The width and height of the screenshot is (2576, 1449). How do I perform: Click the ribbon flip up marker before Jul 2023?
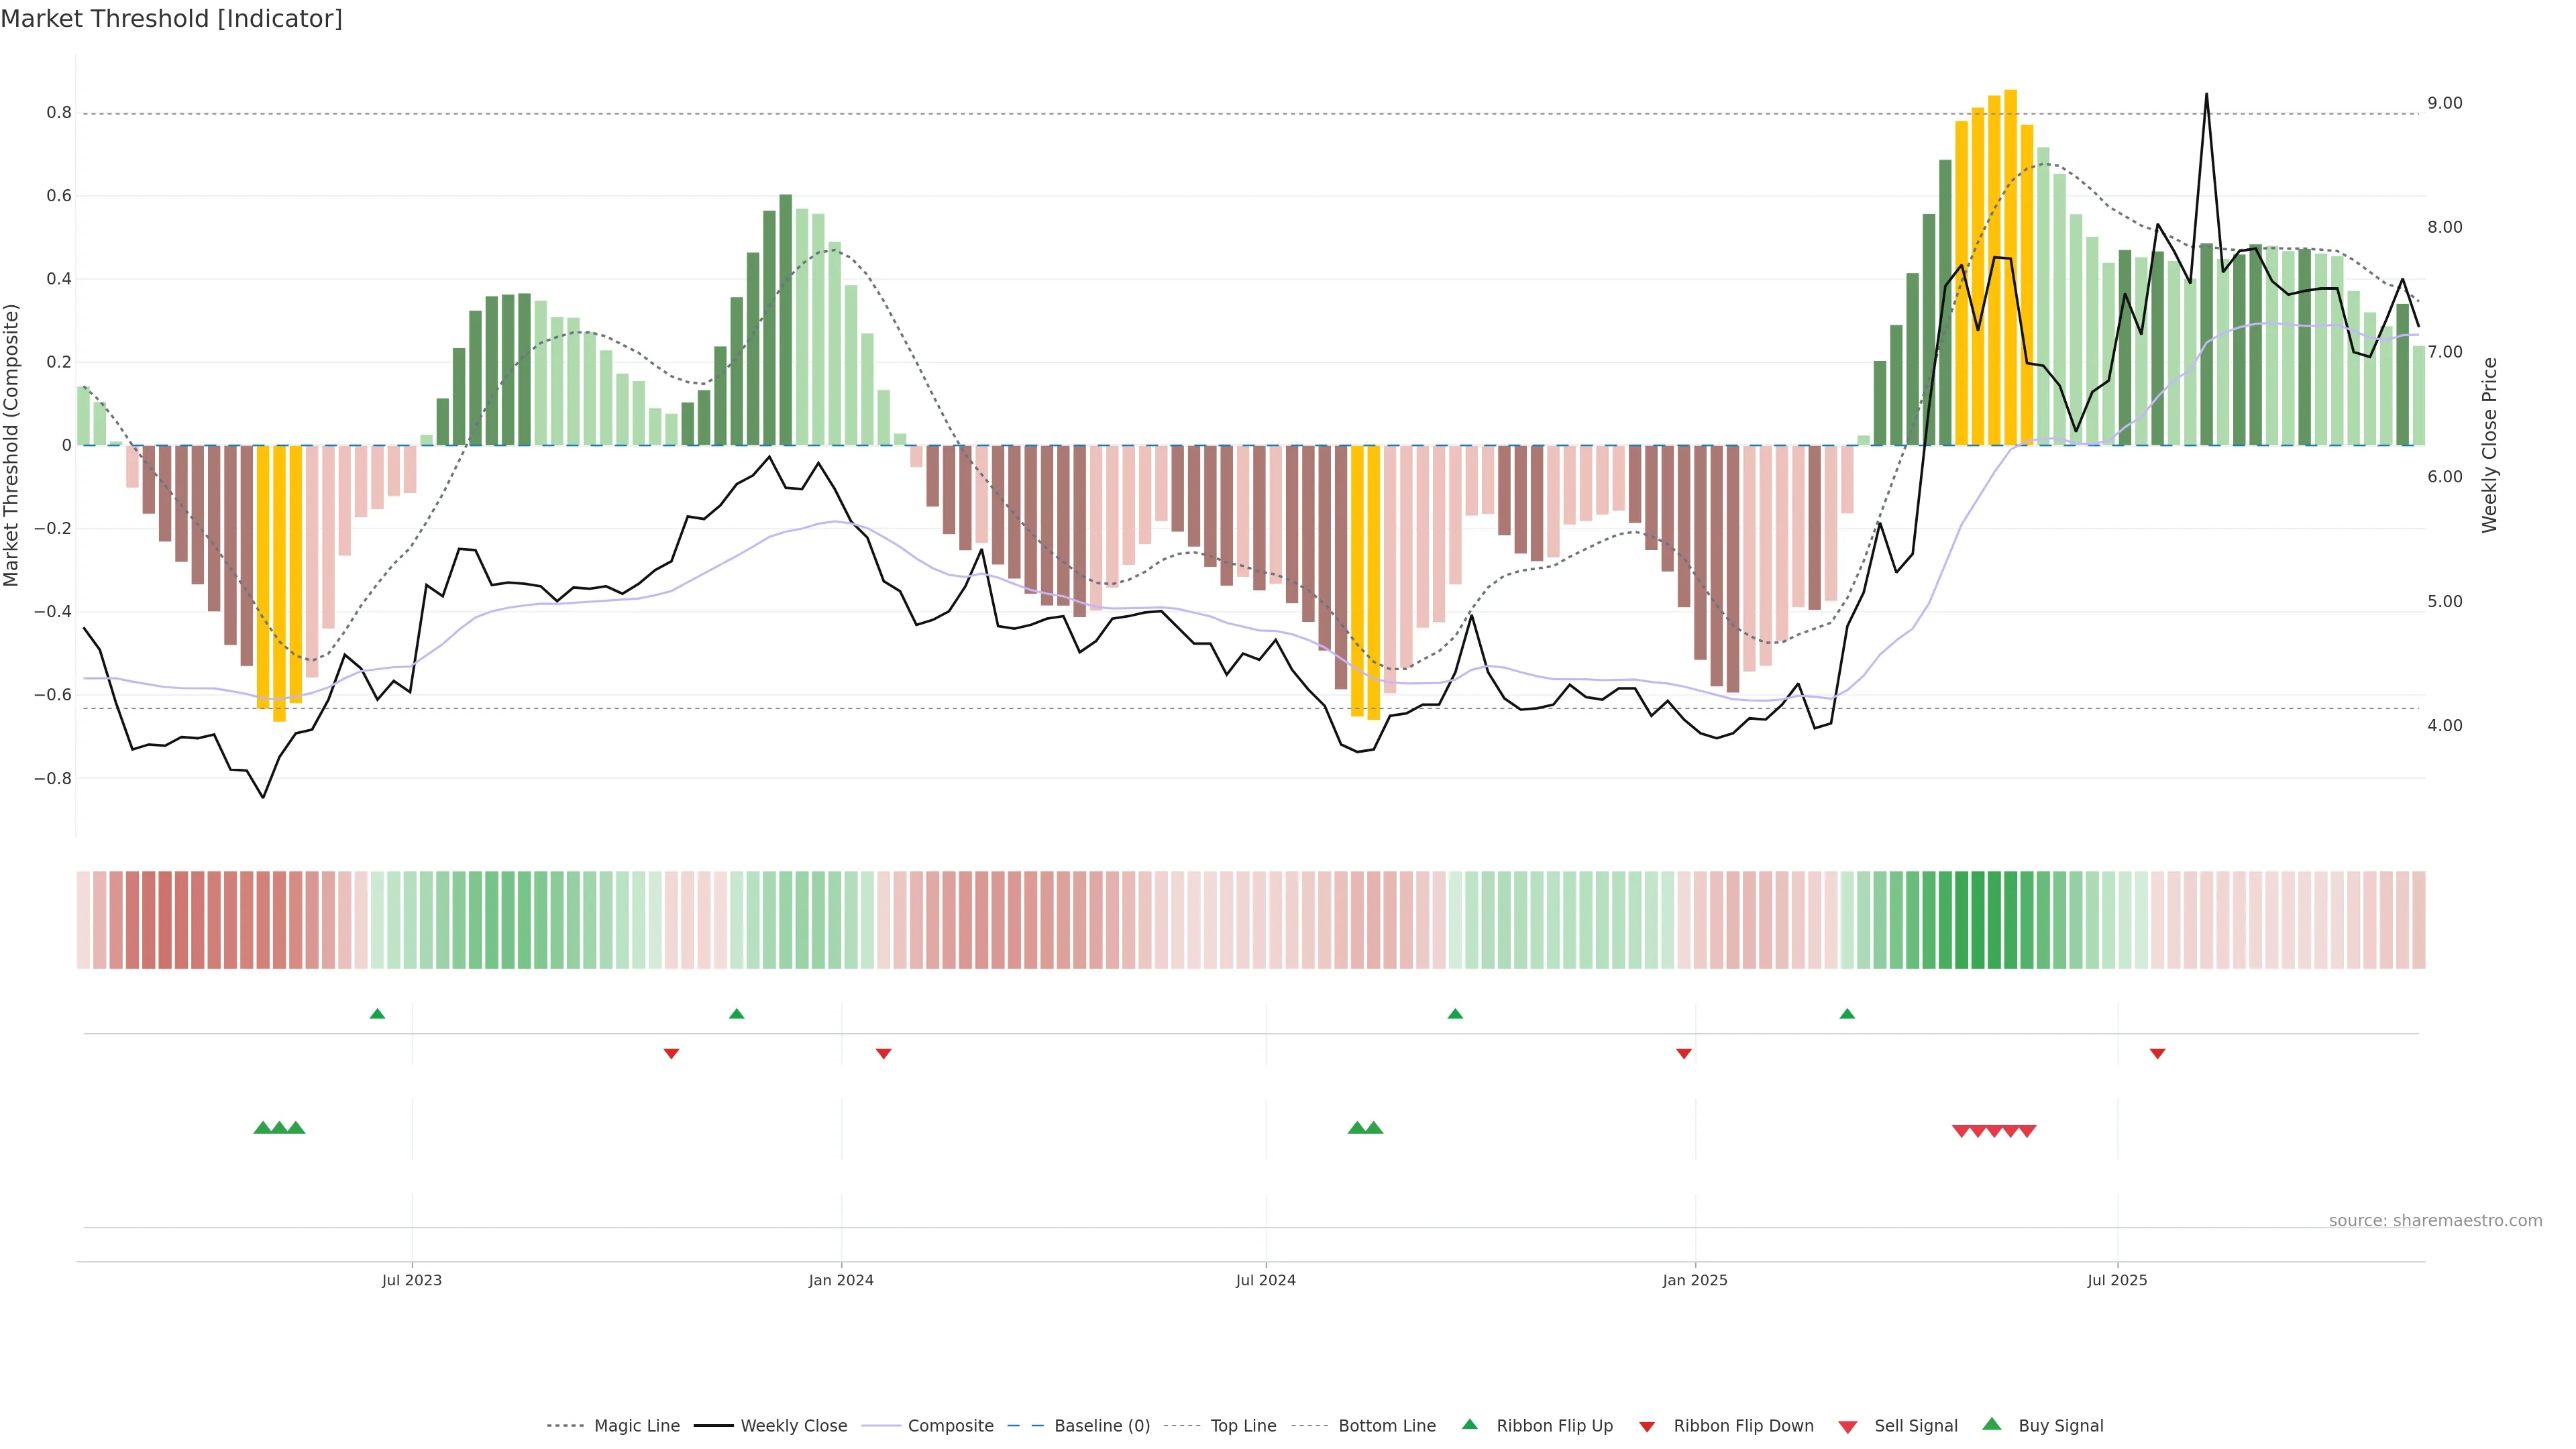click(x=377, y=1014)
